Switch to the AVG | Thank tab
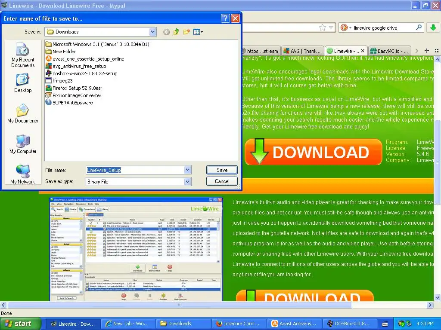 (x=302, y=51)
